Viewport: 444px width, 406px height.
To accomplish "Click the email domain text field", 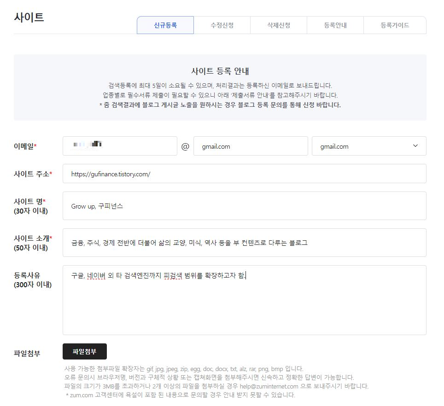I will pyautogui.click(x=251, y=146).
